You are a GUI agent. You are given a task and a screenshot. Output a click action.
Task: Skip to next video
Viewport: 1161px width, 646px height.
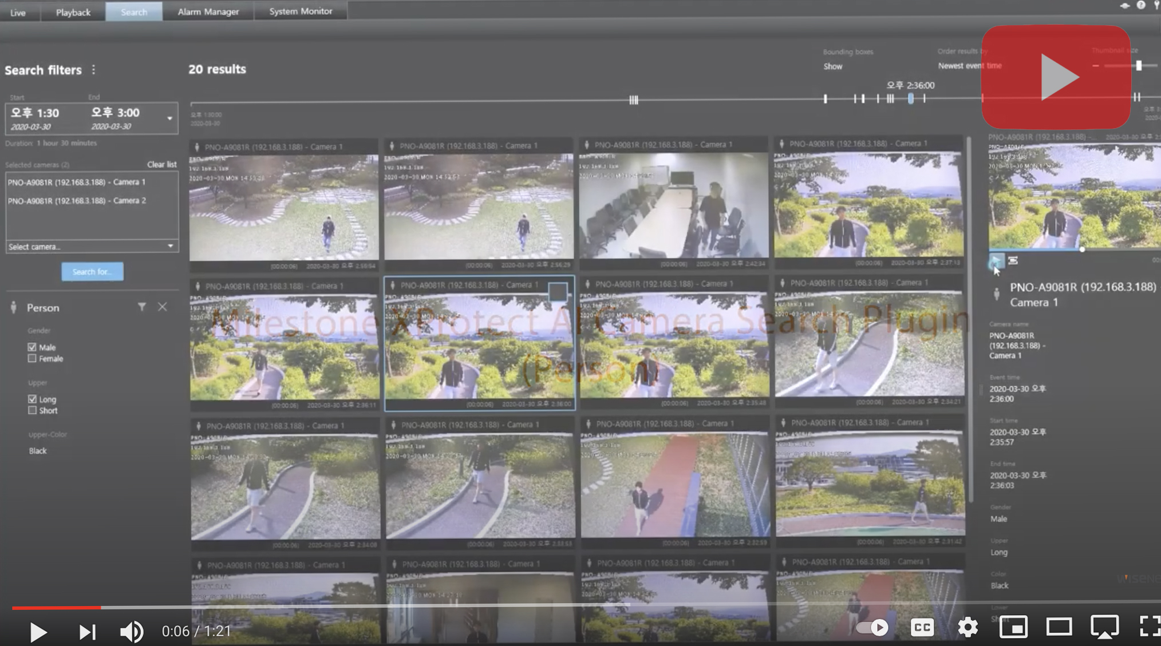87,632
